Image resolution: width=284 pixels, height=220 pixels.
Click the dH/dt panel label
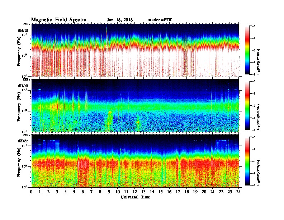tap(23, 30)
